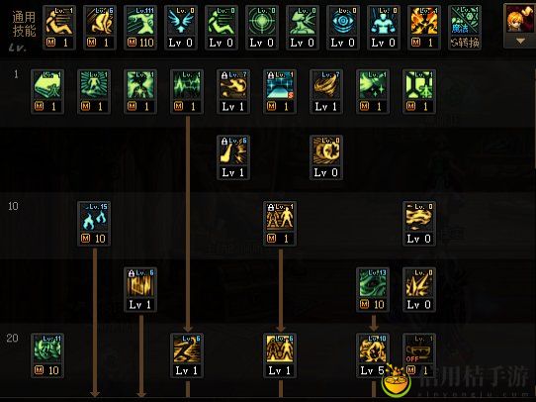536x402 pixels.
Task: Select the girl face skill labeled Lv 5
Action: pyautogui.click(x=373, y=355)
